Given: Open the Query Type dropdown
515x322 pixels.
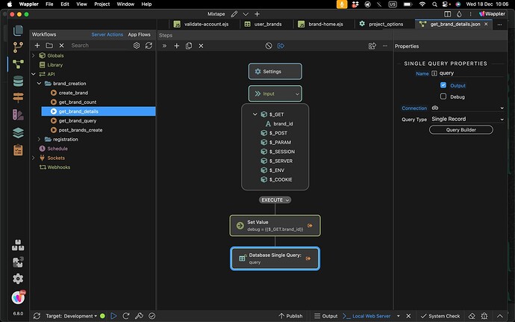Looking at the screenshot, I should [467, 119].
